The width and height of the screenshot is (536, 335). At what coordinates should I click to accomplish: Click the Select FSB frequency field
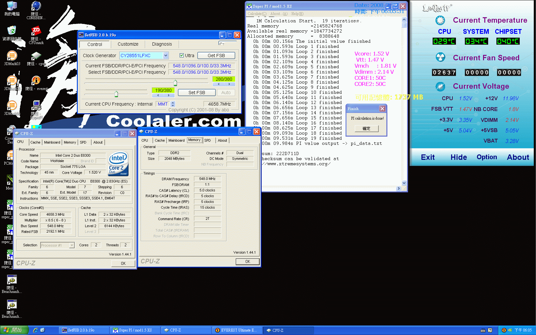pos(202,72)
